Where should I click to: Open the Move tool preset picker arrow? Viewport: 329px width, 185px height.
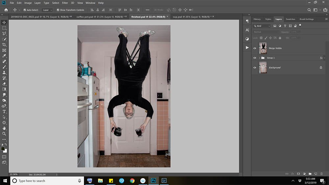pos(19,10)
